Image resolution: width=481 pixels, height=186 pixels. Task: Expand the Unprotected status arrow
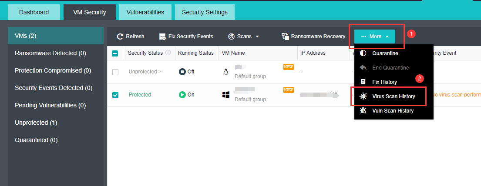coord(159,72)
